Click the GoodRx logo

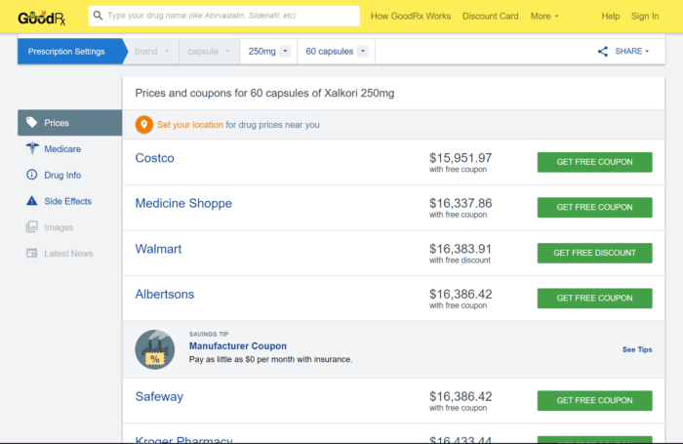point(42,18)
